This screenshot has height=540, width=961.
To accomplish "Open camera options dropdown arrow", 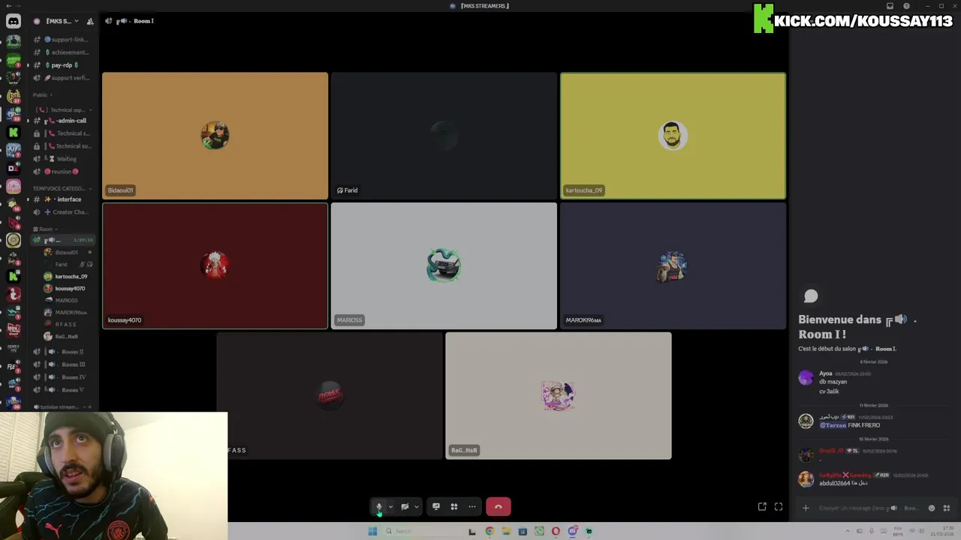I will [x=416, y=507].
